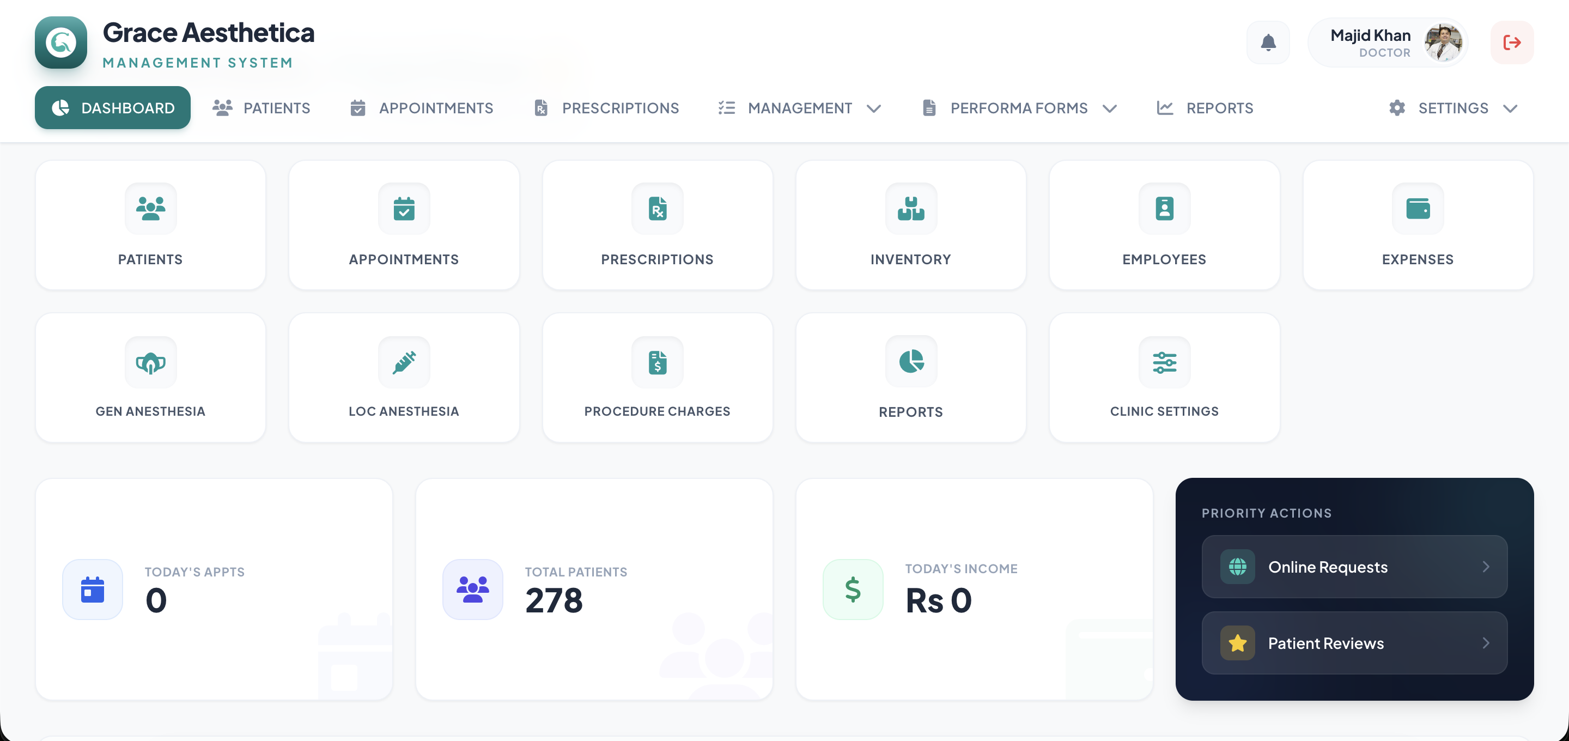Open the Clinic Settings sliders icon
The width and height of the screenshot is (1569, 741).
[x=1164, y=362]
